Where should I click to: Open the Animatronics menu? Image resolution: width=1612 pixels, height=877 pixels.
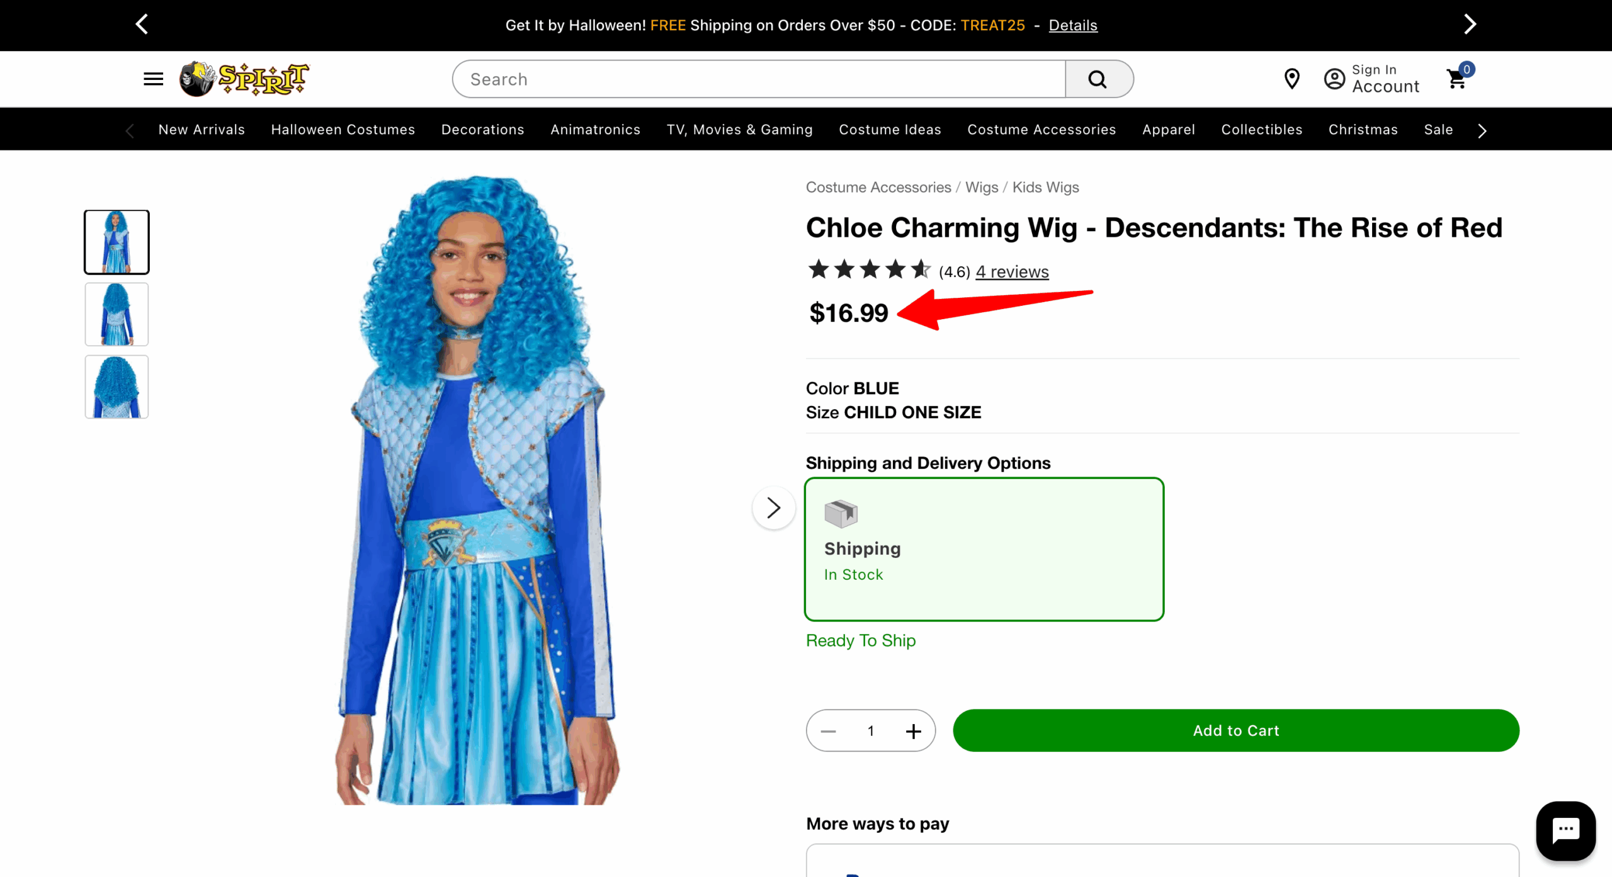tap(595, 130)
